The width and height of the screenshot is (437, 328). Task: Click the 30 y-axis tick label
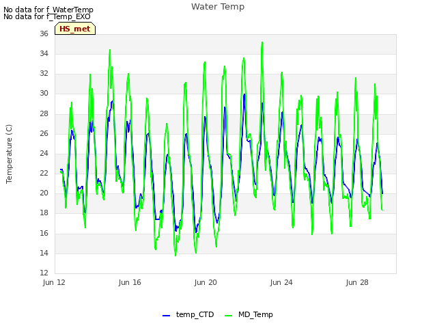(x=44, y=94)
